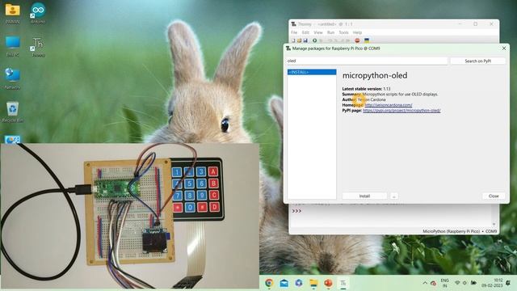Viewport: 517px width, 291px height.
Task: Click the 'Latest stable version: 1.13' text
Action: [x=366, y=89]
